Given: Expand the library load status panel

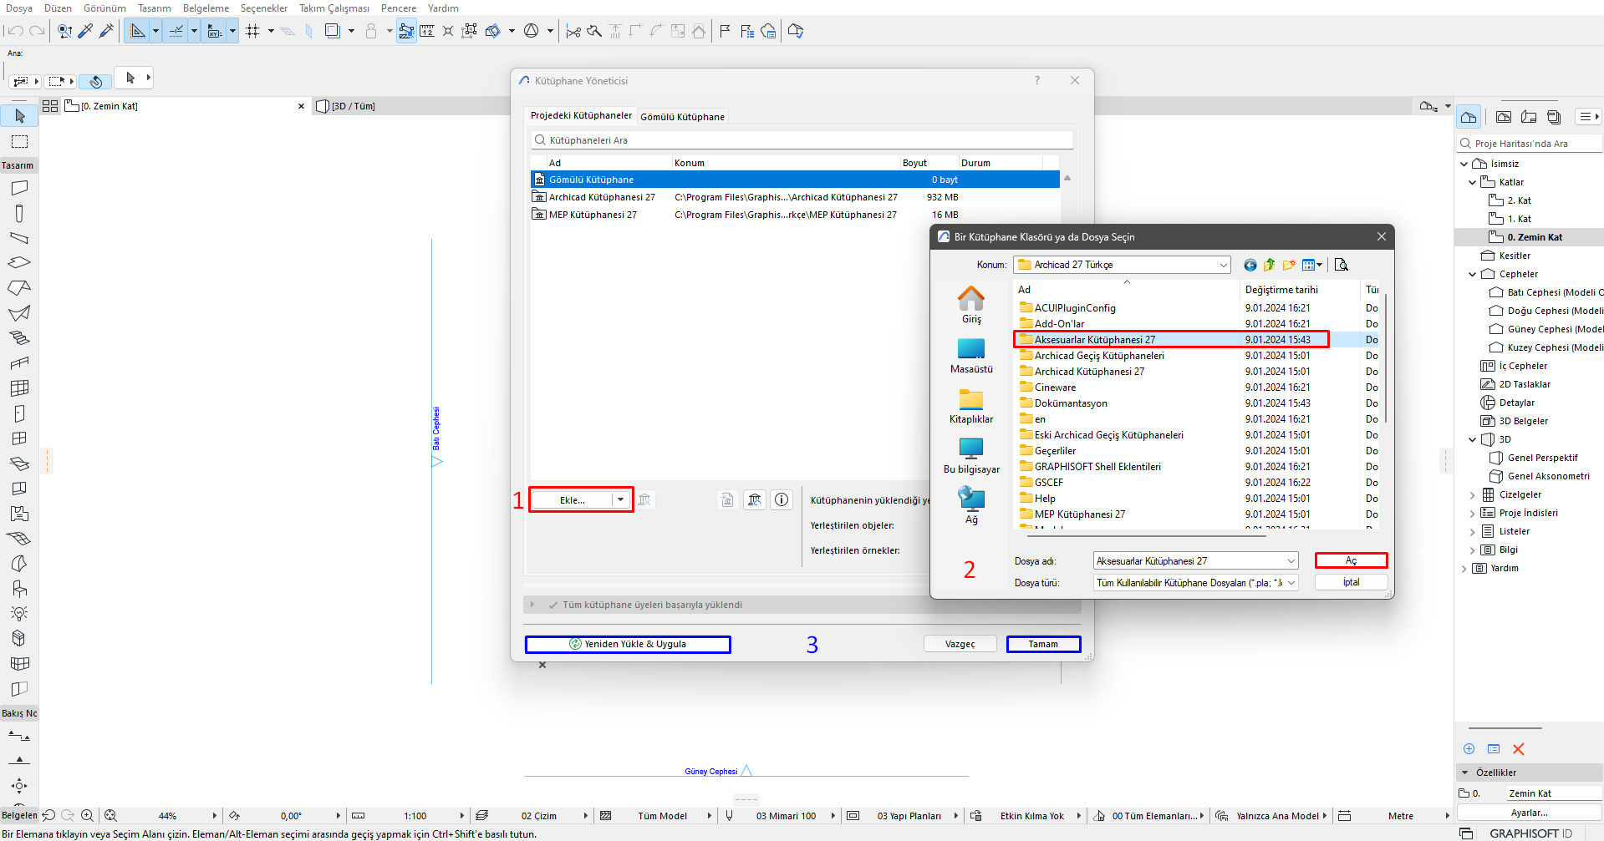Looking at the screenshot, I should [532, 605].
